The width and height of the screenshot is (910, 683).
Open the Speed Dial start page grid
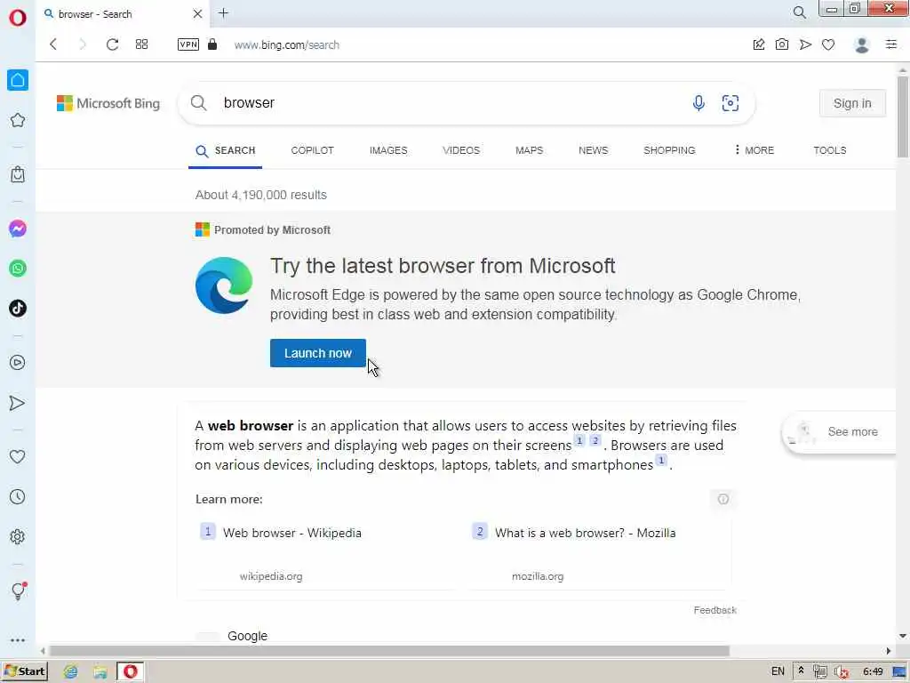tap(141, 44)
